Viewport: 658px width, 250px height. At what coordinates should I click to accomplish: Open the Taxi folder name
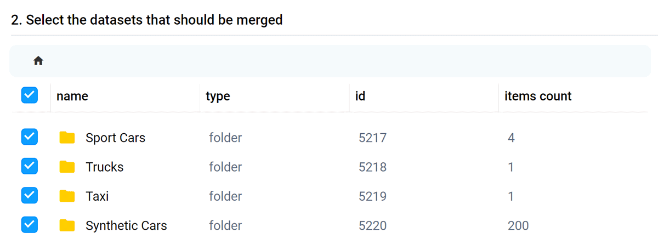pos(97,196)
